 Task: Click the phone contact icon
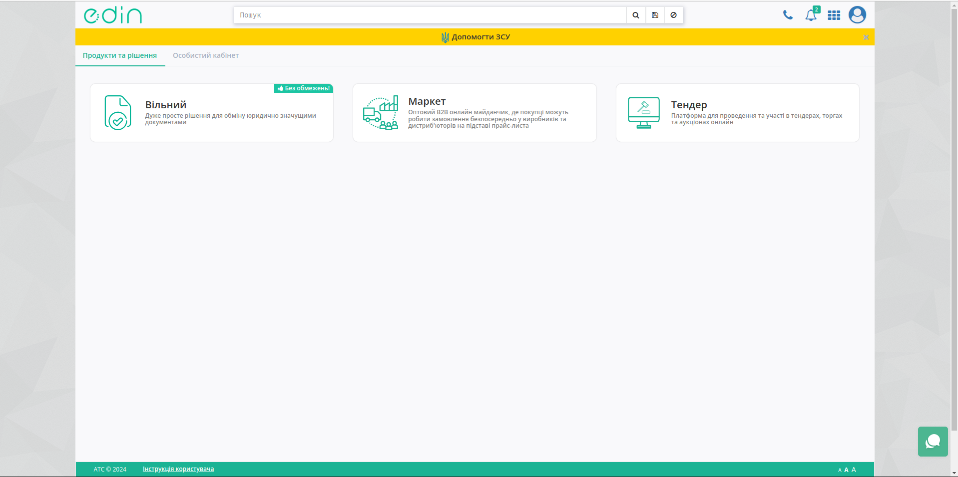(x=788, y=15)
